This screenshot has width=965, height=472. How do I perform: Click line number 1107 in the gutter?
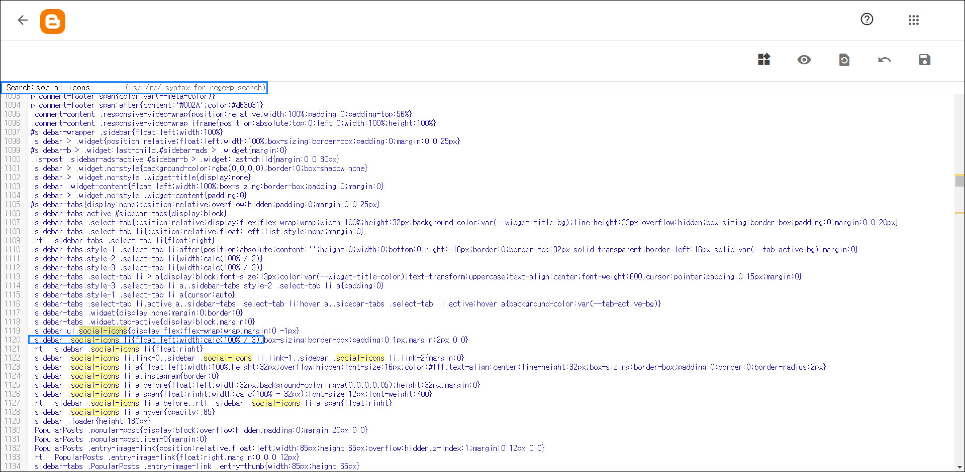(x=13, y=222)
